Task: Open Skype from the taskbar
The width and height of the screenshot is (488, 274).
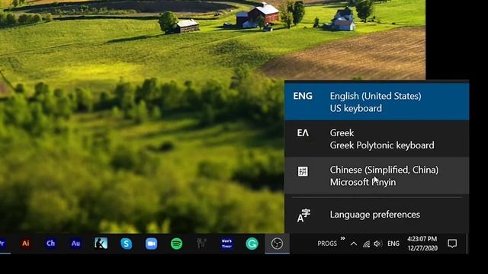Action: [x=127, y=244]
